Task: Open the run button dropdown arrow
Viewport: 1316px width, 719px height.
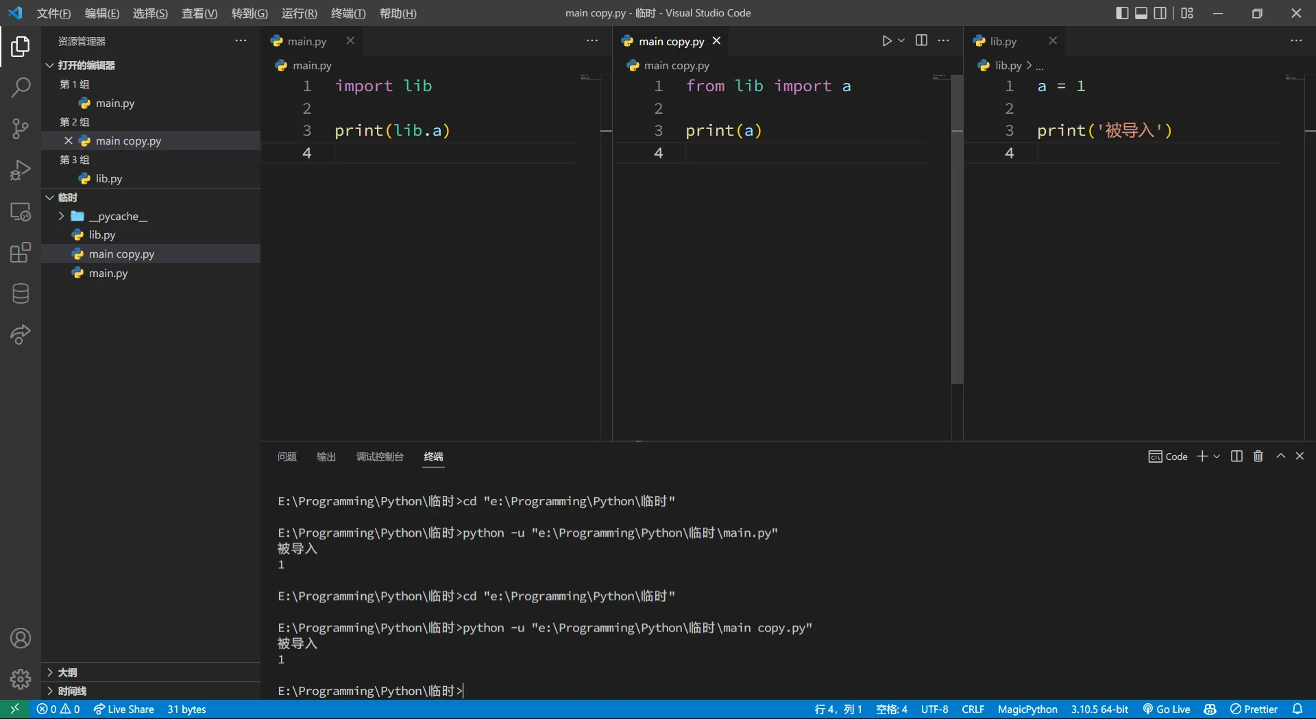Action: [x=901, y=41]
